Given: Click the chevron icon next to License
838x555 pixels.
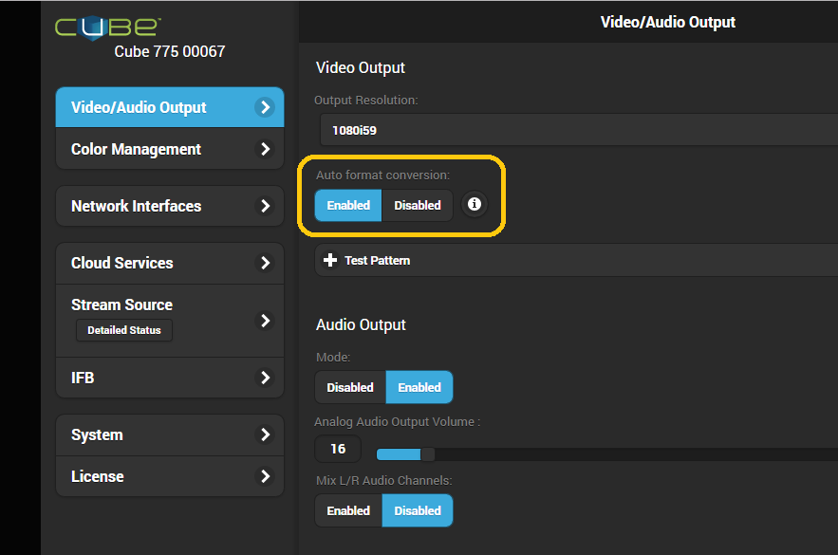Looking at the screenshot, I should point(265,476).
